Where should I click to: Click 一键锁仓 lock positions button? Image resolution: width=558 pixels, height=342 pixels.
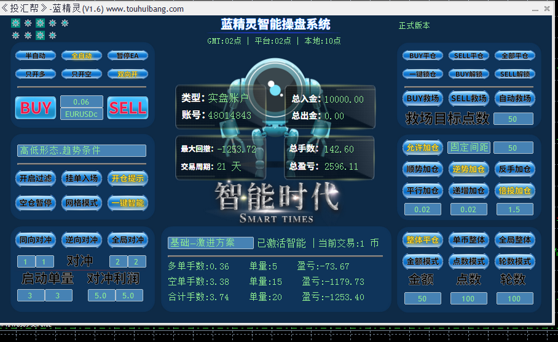(422, 74)
